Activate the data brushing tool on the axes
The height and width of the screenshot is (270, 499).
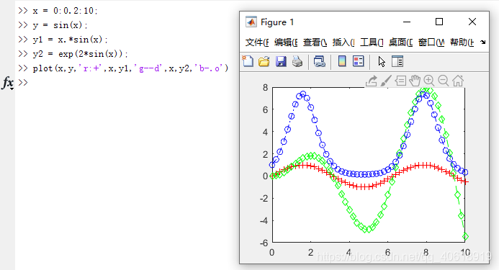pyautogui.click(x=386, y=81)
